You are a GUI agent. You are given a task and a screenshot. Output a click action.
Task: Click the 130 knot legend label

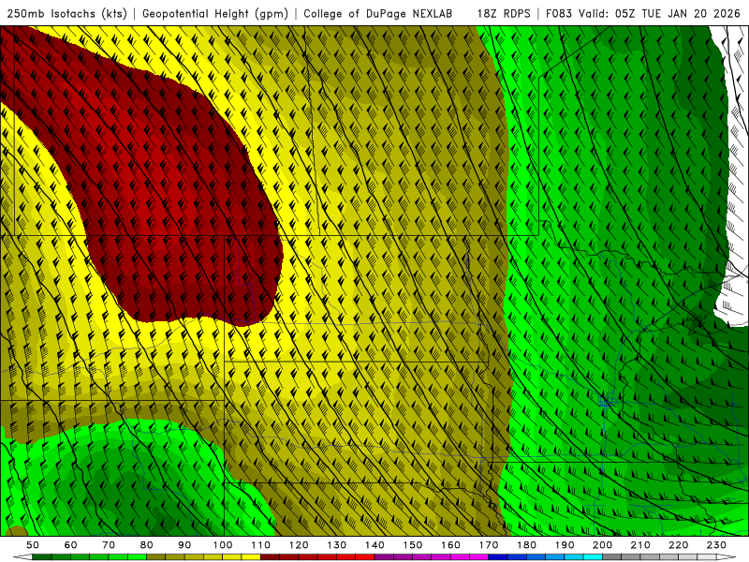click(x=337, y=545)
